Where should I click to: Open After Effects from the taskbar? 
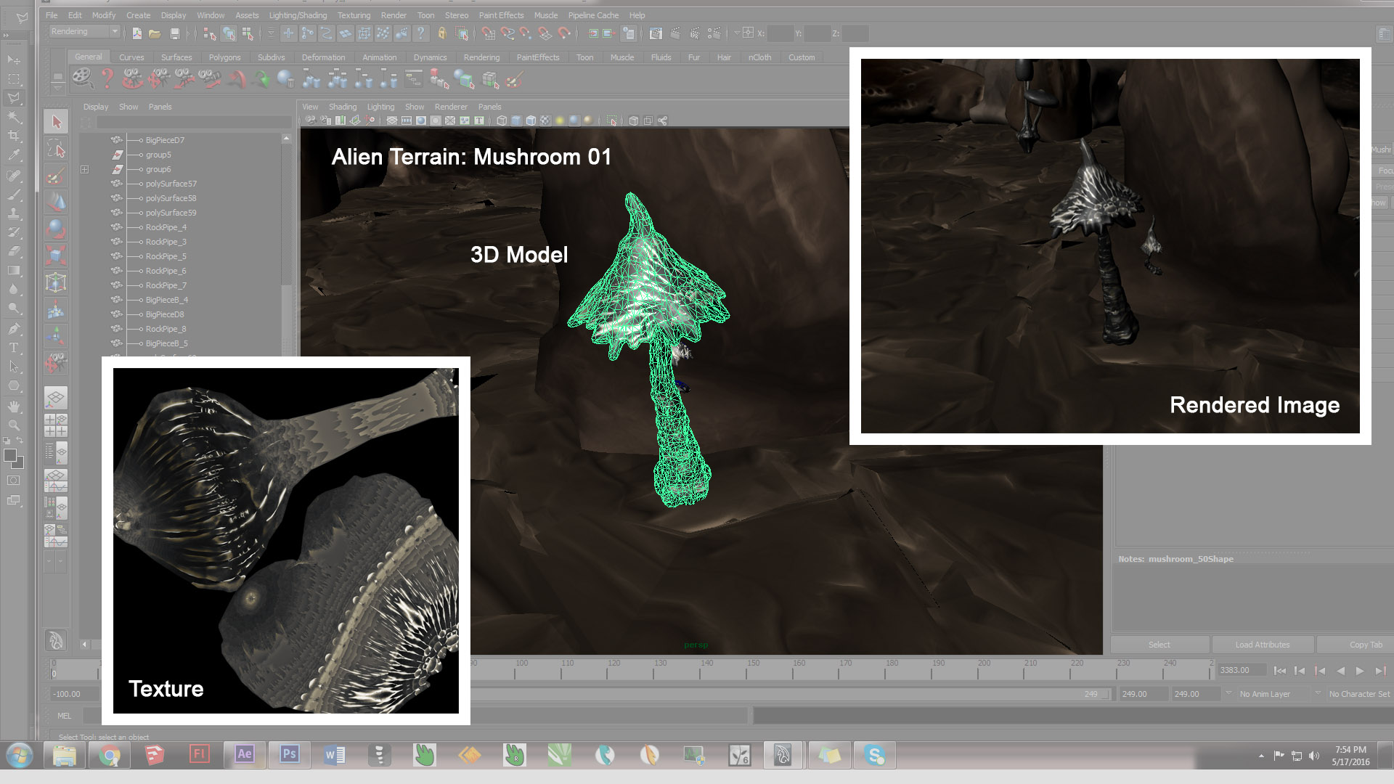point(244,755)
